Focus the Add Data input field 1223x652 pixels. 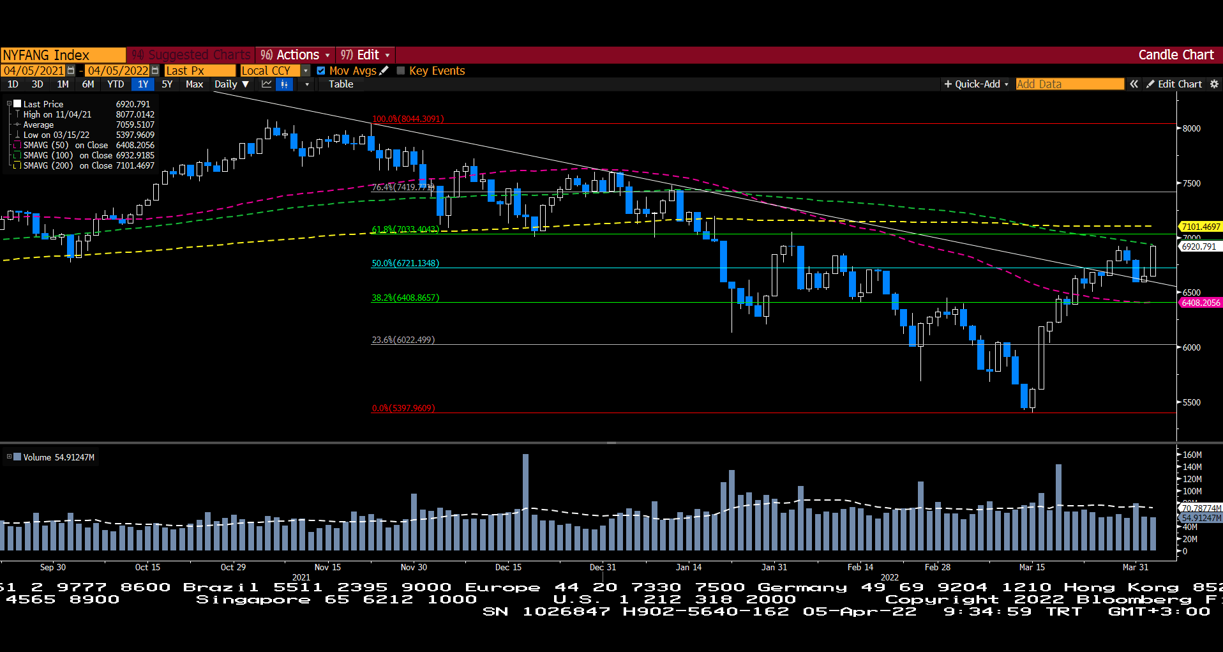[x=1069, y=84]
